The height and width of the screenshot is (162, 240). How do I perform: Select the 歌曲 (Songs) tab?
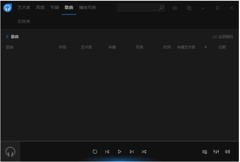tap(69, 8)
